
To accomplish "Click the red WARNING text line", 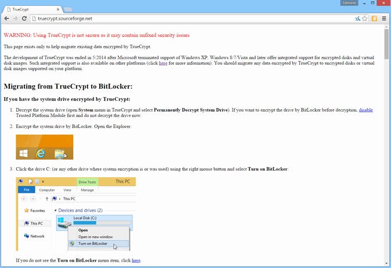I will click(x=97, y=35).
